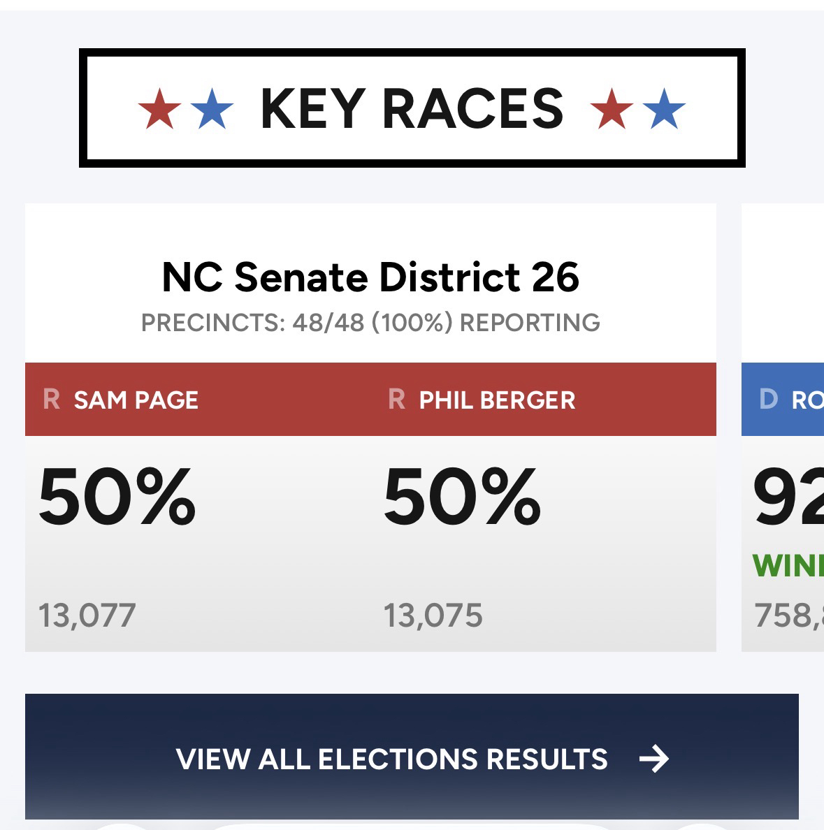The image size is (824, 830).
Task: Select the KEY RACES heading
Action: tap(412, 109)
